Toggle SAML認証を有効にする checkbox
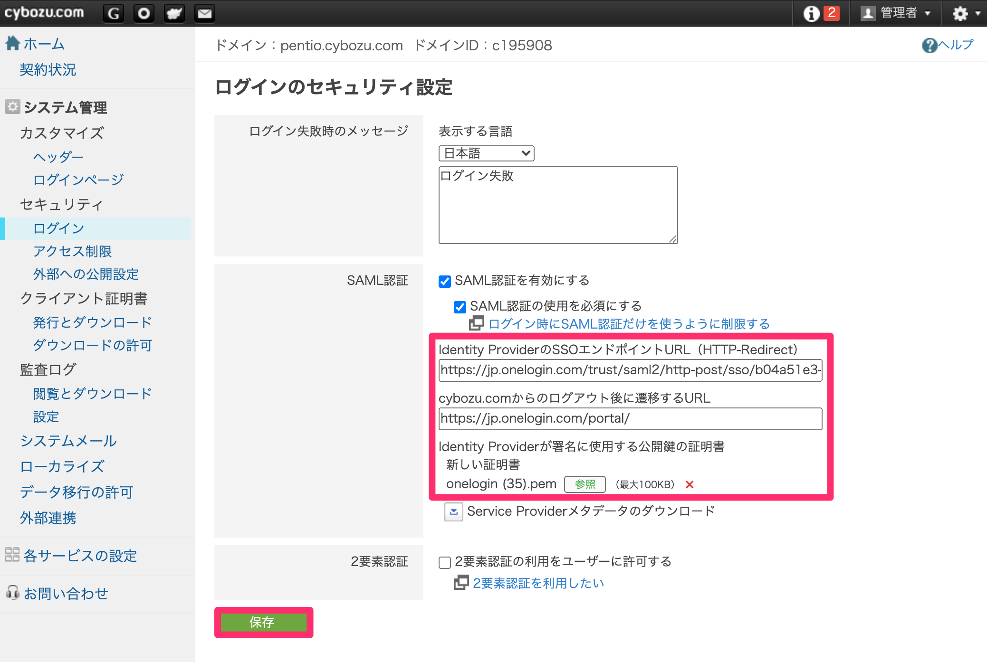987x662 pixels. 445,282
